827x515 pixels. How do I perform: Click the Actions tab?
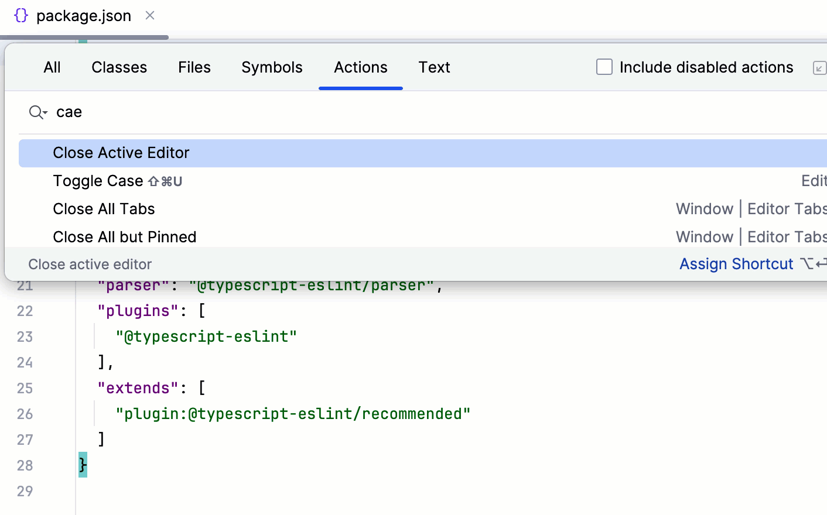(x=361, y=67)
